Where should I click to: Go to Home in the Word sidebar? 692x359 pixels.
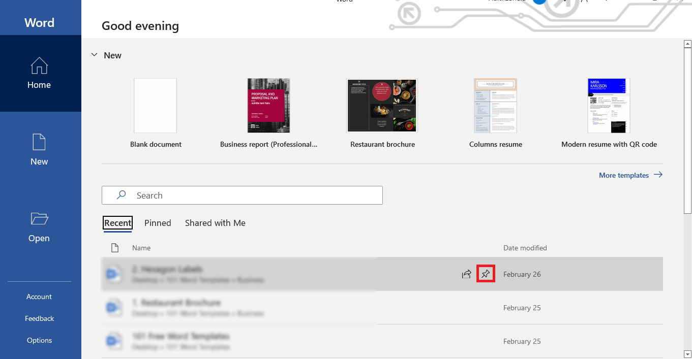point(40,74)
